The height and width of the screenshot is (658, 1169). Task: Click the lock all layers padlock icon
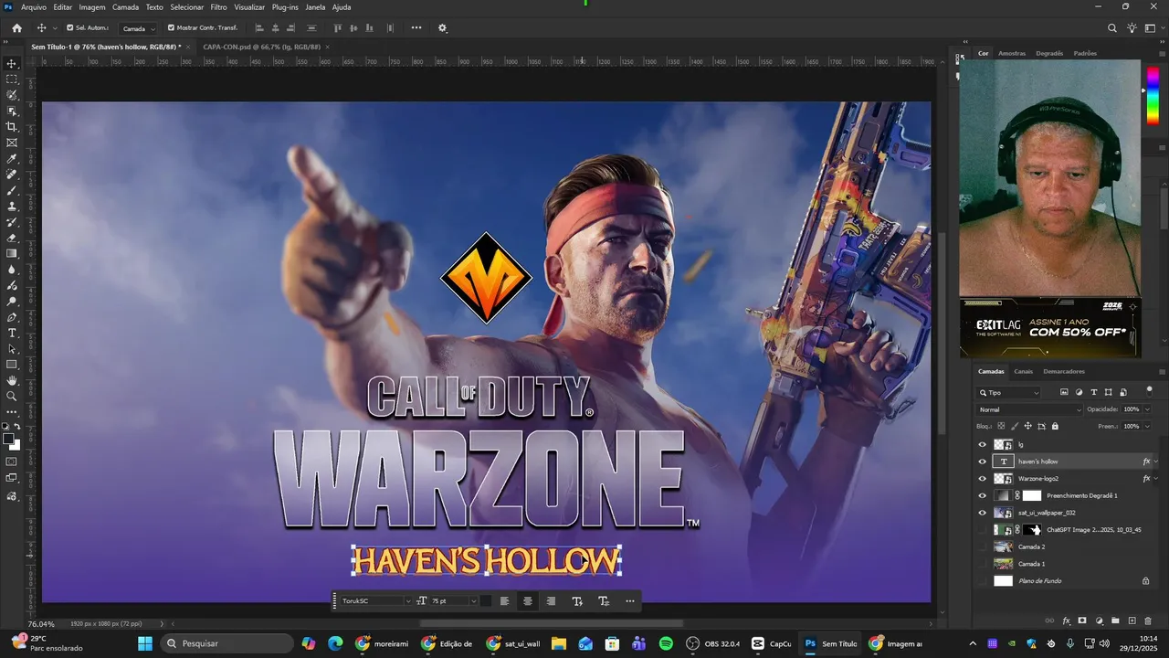click(x=1055, y=426)
